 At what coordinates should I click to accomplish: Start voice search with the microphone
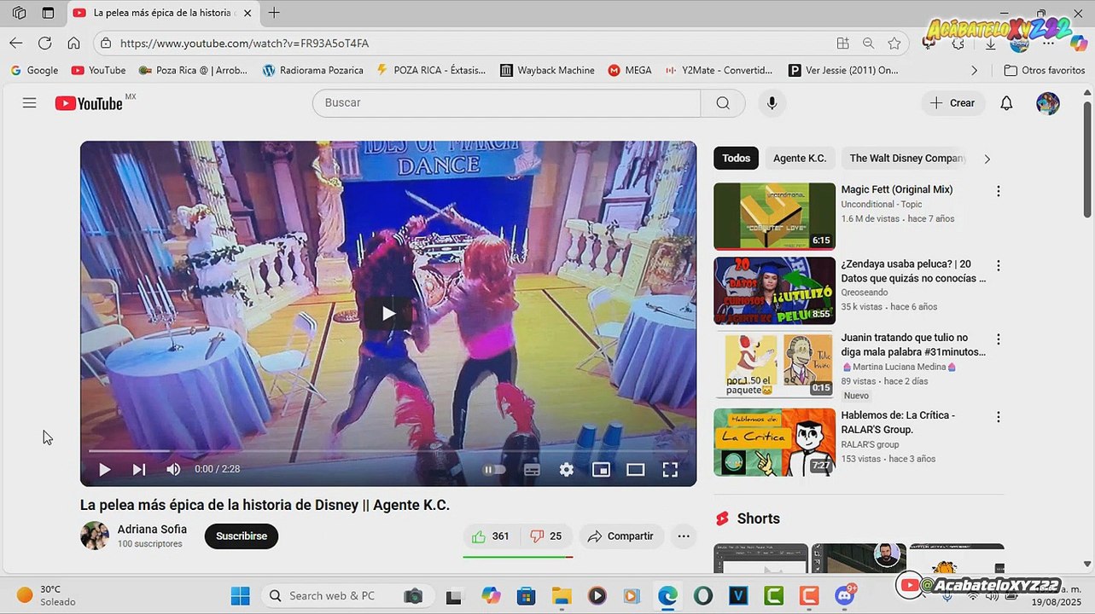[x=772, y=103]
